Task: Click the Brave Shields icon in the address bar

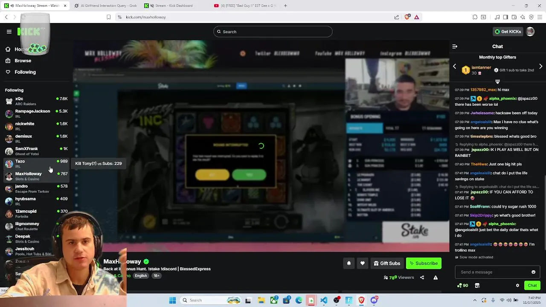Action: click(407, 17)
